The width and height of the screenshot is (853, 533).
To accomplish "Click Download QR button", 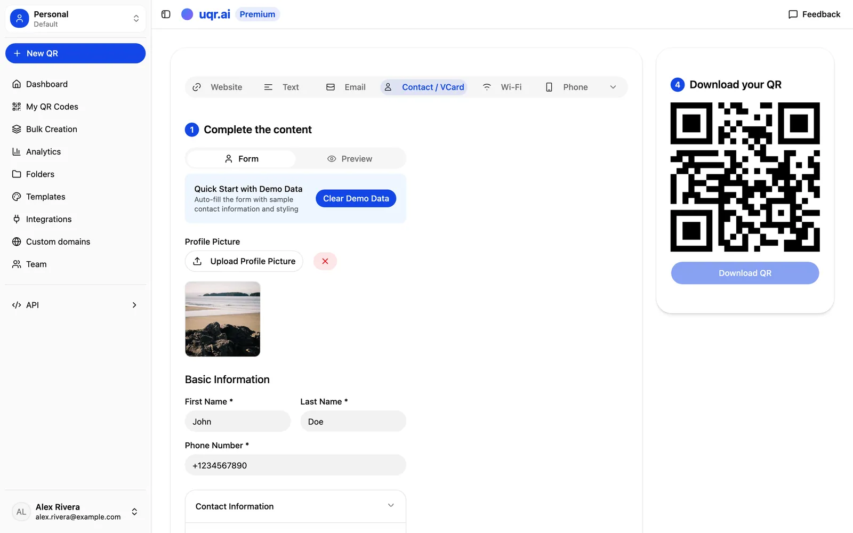I will (x=745, y=273).
